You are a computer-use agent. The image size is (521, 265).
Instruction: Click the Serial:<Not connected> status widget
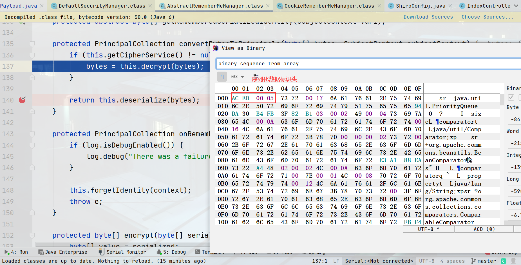(379, 261)
